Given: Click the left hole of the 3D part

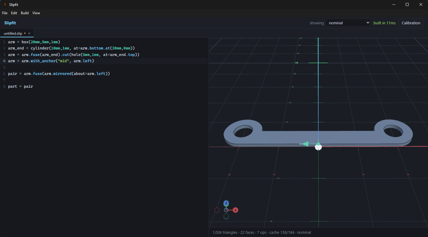Looking at the screenshot, I should [x=243, y=131].
